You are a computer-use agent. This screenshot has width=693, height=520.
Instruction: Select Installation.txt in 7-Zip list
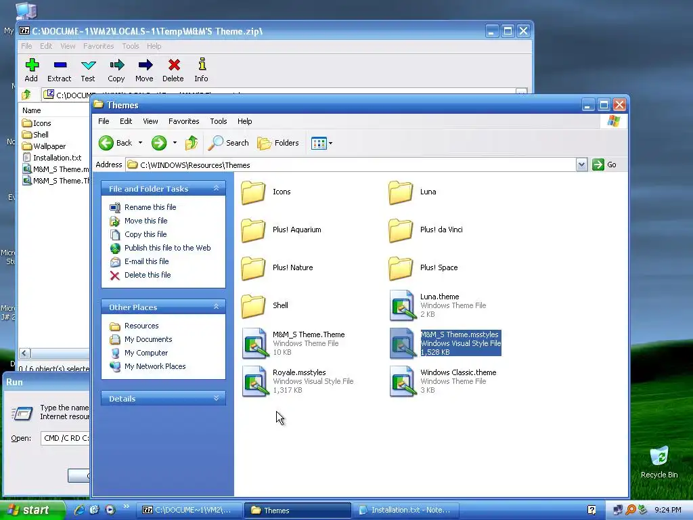[x=51, y=158]
